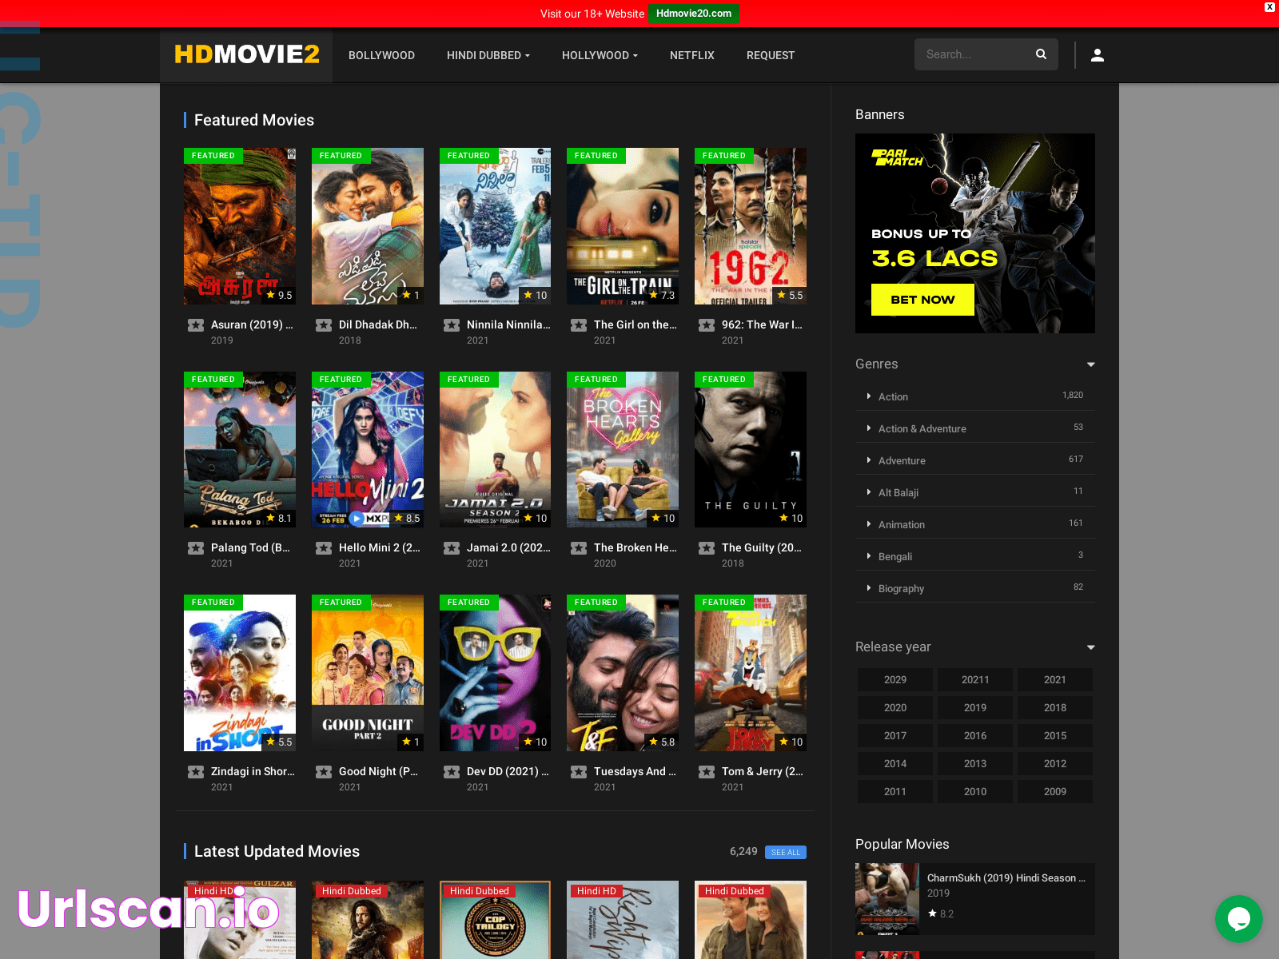Collapse the Release year section arrow

tap(1090, 647)
